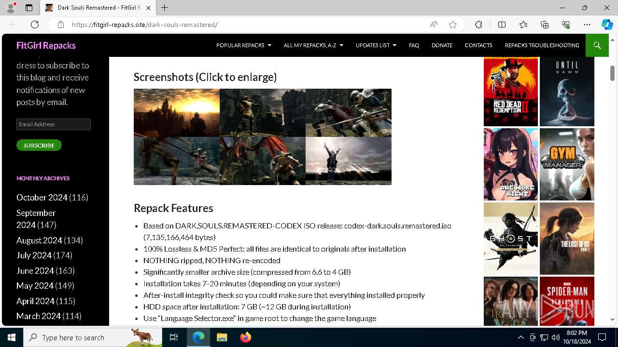The width and height of the screenshot is (618, 347).
Task: Add page to favorites star icon
Action: 453,25
